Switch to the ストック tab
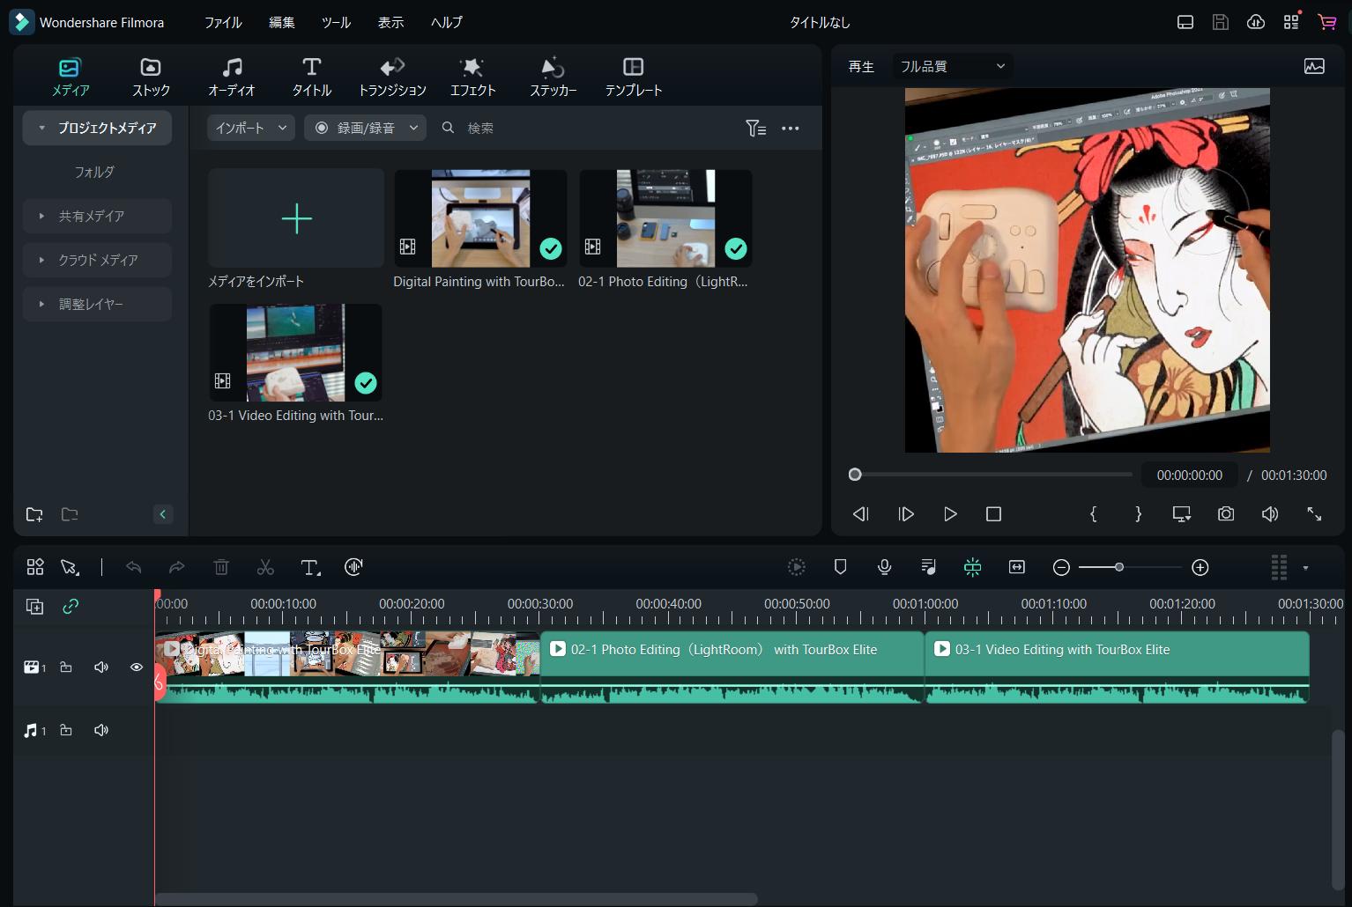This screenshot has width=1352, height=907. tap(151, 77)
